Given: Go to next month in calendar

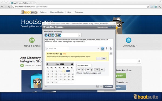Looking at the screenshot, I should coord(72,64).
